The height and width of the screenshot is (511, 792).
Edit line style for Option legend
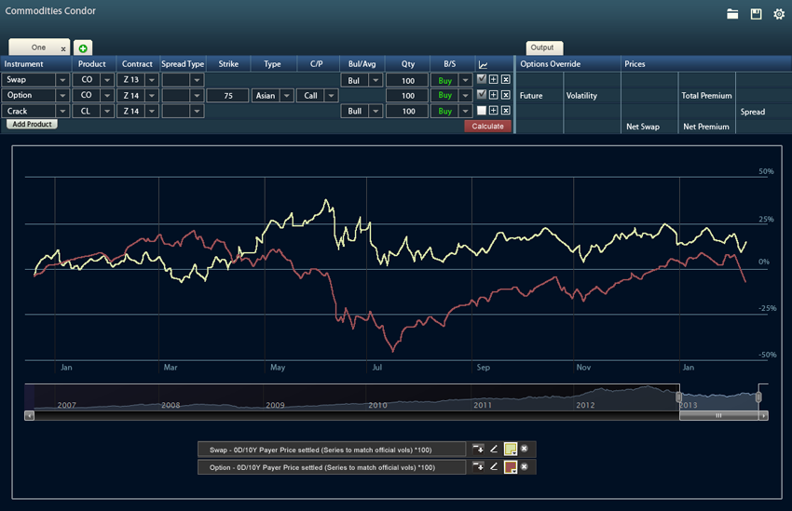click(494, 466)
